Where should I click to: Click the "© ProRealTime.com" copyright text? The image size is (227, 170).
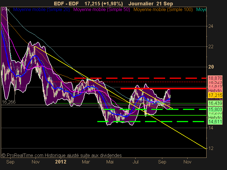coord(22,155)
